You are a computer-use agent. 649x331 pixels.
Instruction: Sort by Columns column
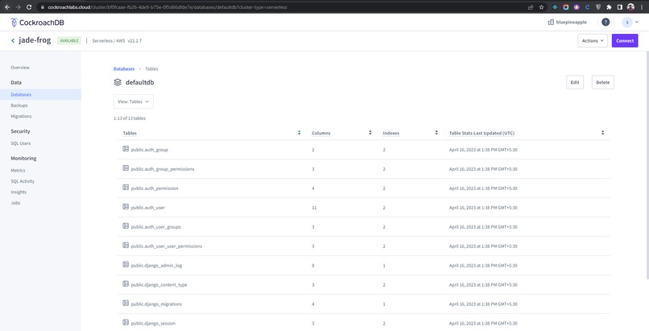tap(370, 133)
